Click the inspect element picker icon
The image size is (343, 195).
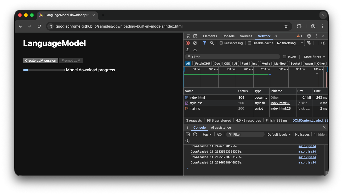(188, 36)
